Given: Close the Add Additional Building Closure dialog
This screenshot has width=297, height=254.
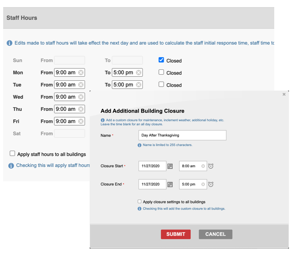Looking at the screenshot, I should (284, 94).
